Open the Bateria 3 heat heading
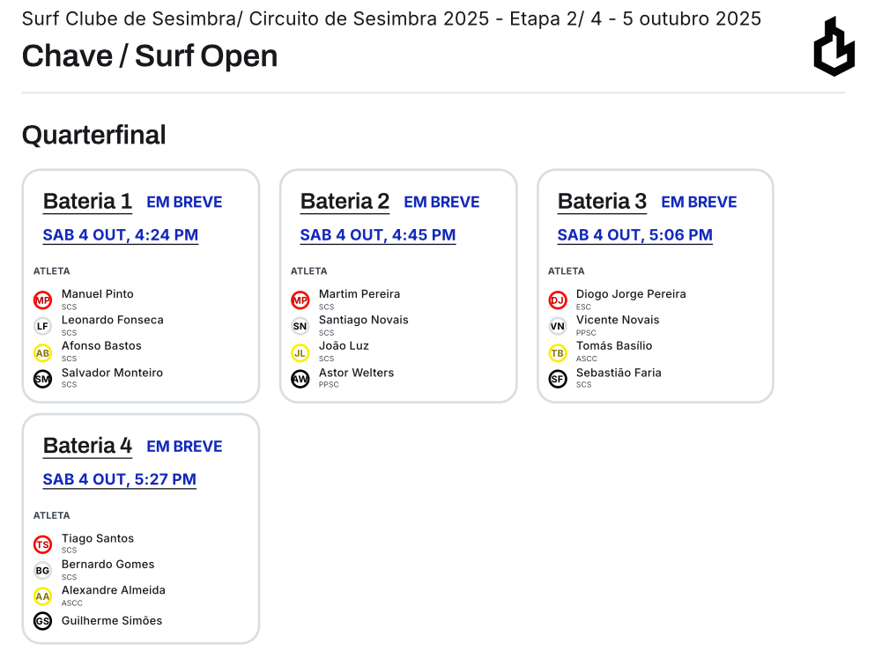882x651 pixels. click(x=602, y=201)
